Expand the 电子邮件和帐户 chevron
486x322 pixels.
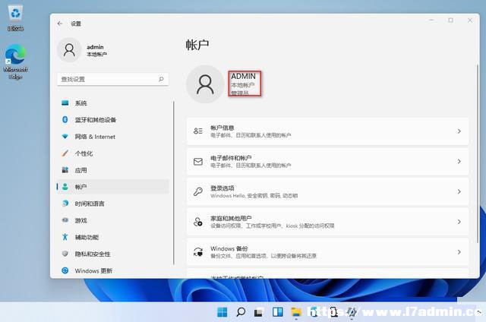459,161
